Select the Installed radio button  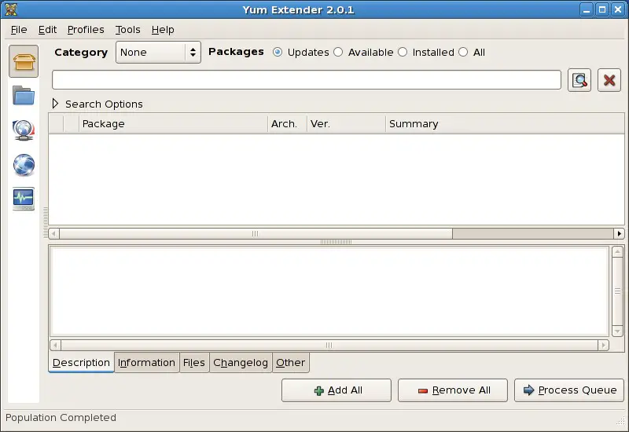(426, 52)
